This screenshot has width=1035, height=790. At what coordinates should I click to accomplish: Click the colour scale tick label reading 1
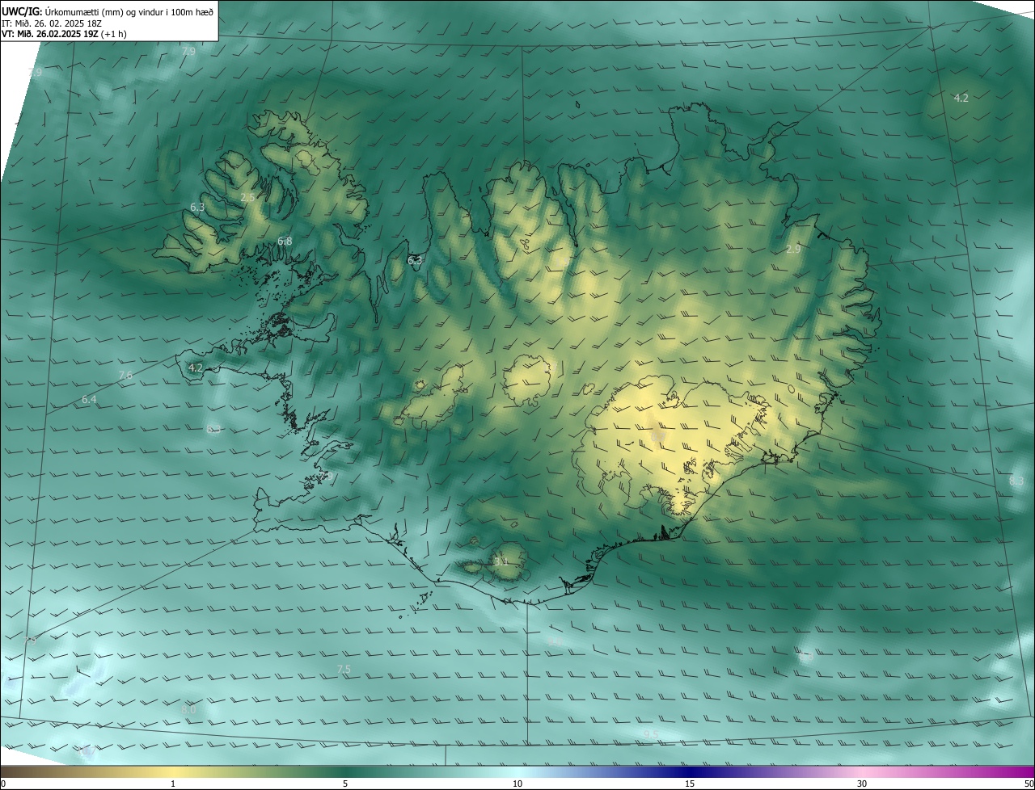click(173, 784)
